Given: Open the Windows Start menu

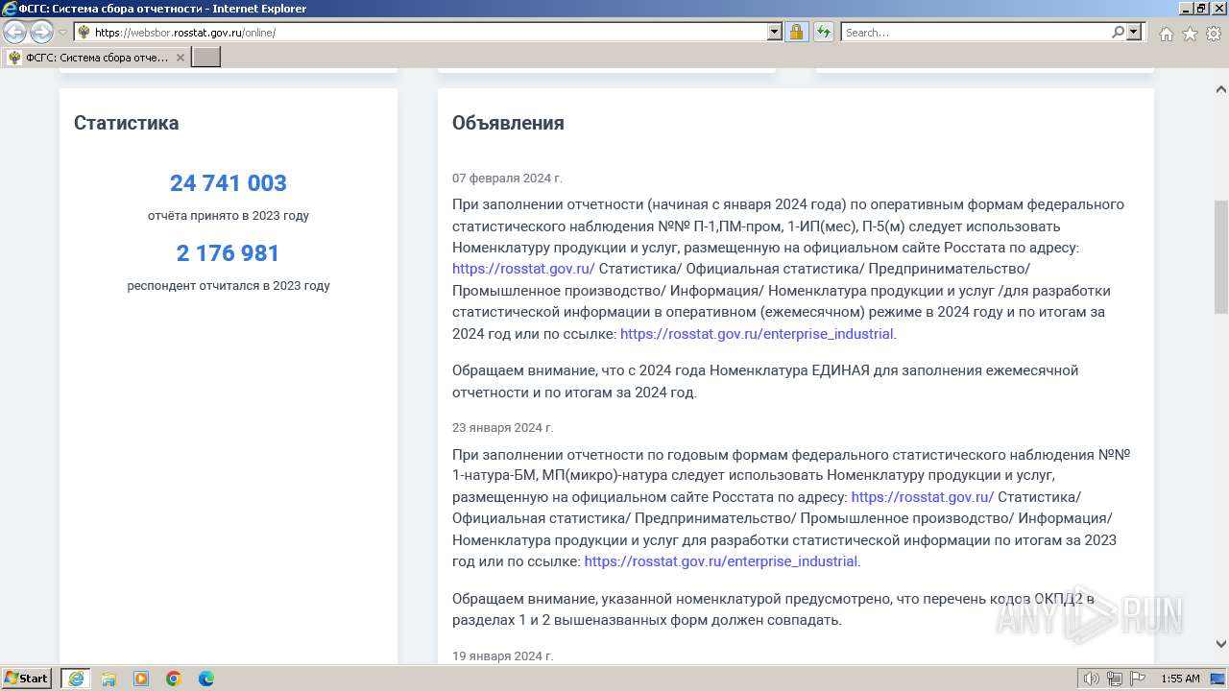Looking at the screenshot, I should point(27,679).
